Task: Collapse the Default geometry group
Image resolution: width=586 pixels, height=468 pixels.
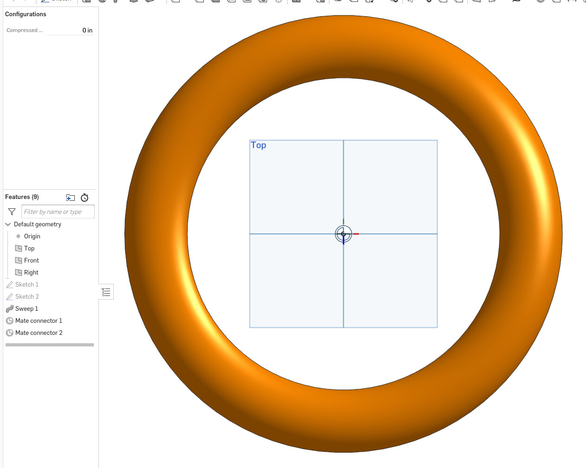Action: point(8,224)
